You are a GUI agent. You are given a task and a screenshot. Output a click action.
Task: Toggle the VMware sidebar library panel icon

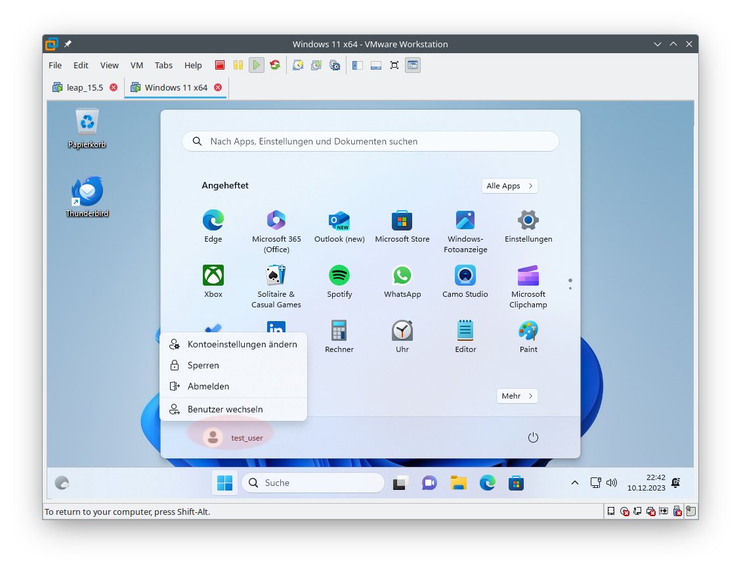point(358,65)
